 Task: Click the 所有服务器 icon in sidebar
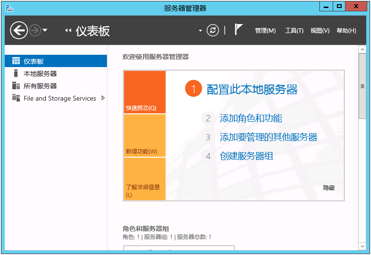coord(16,85)
